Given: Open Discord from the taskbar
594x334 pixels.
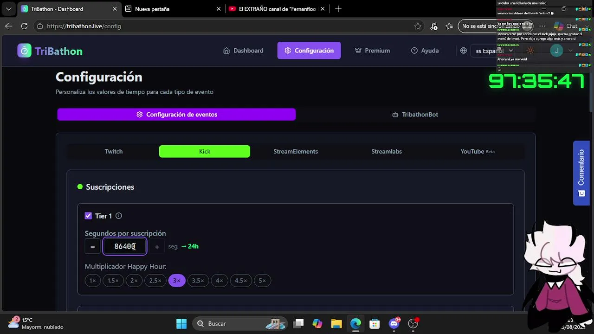Looking at the screenshot, I should (x=394, y=323).
